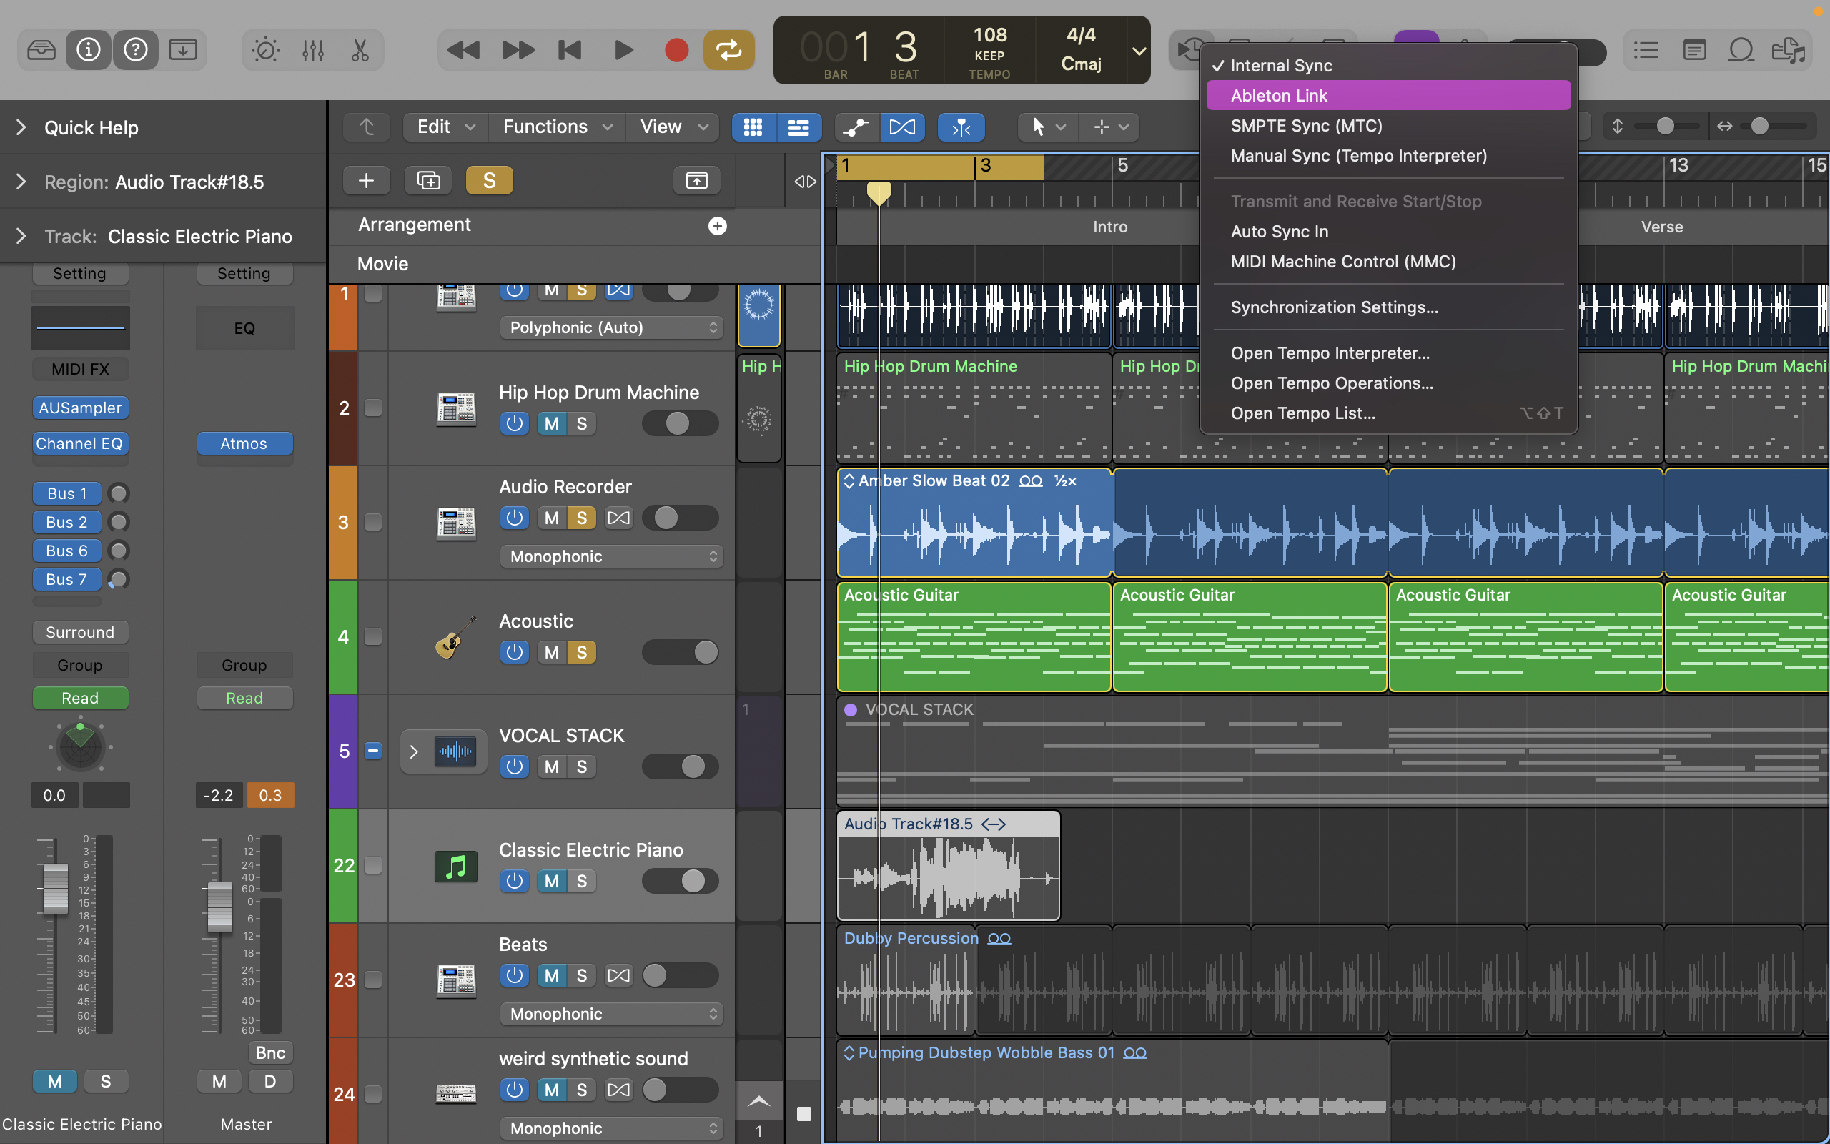
Task: Click the VOCAL STACK waveform track icon
Action: (455, 751)
